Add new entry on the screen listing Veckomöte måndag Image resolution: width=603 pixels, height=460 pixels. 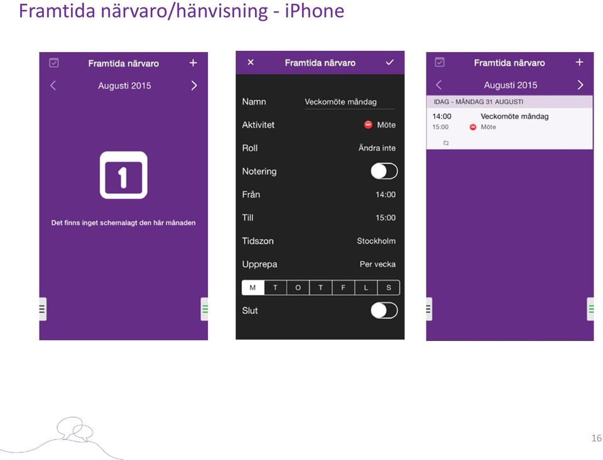(x=579, y=62)
